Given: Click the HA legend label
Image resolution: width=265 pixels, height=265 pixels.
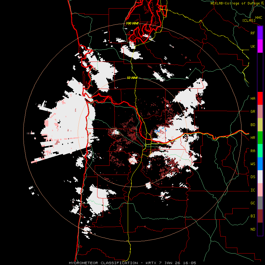Looking at the screenshot, I should pos(253,99).
